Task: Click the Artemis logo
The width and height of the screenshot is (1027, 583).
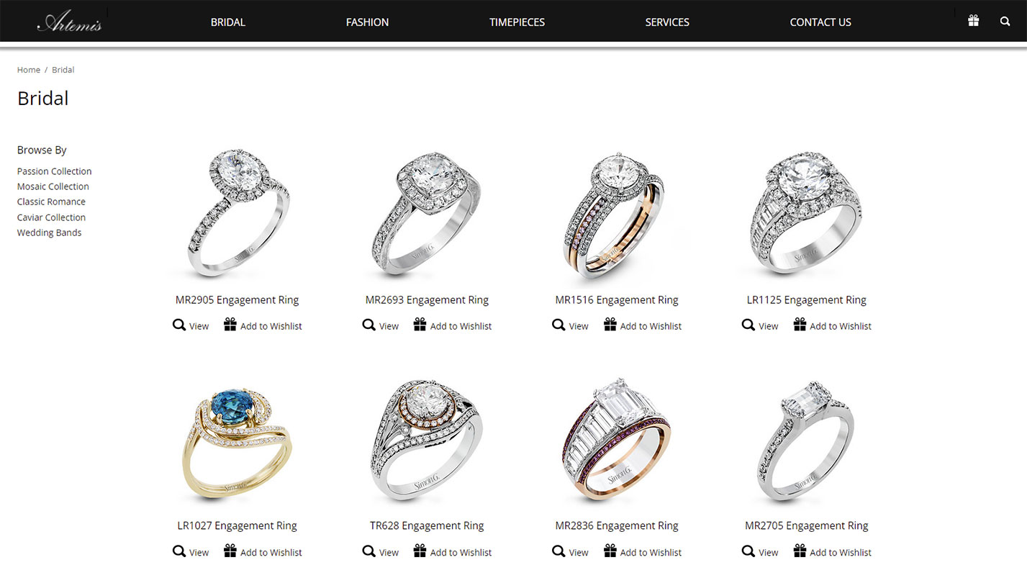Action: [x=70, y=22]
